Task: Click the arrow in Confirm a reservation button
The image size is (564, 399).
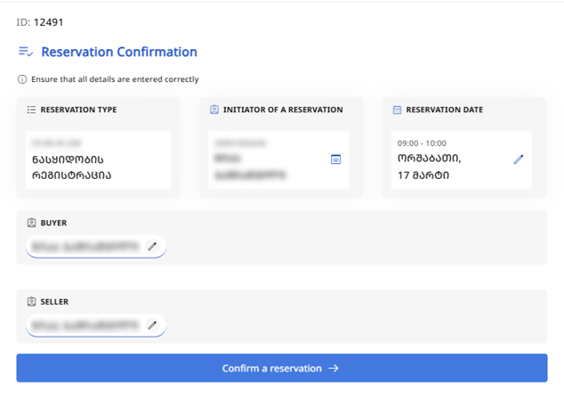Action: 334,368
